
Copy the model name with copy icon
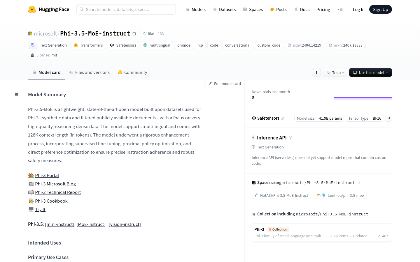(x=134, y=33)
